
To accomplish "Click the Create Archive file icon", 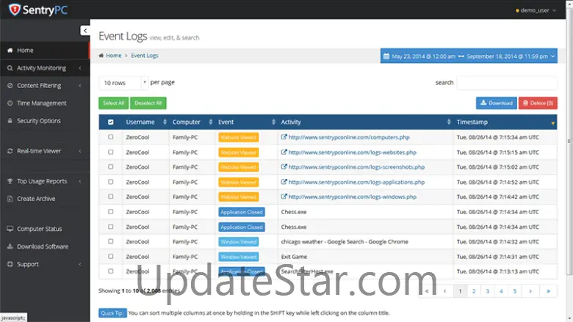I will coord(10,199).
